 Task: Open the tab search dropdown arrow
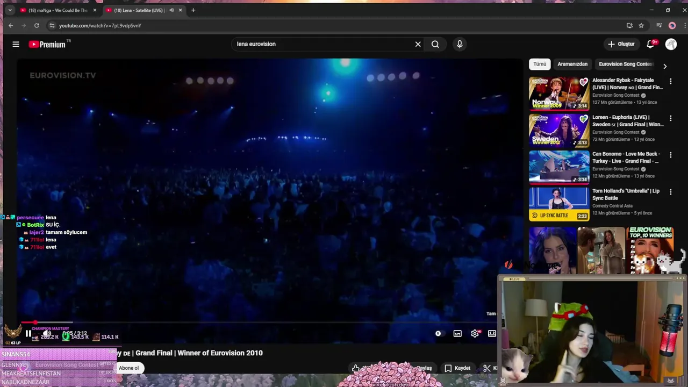(10, 10)
